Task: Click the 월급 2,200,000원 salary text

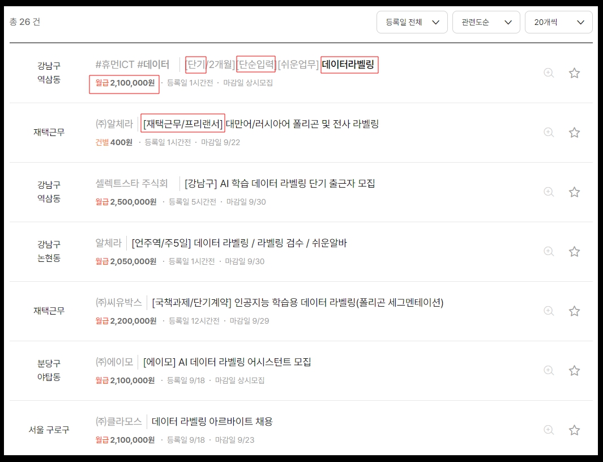Action: [126, 321]
